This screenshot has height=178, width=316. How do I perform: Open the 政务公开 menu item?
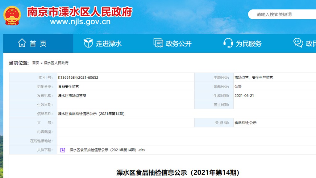179,43
